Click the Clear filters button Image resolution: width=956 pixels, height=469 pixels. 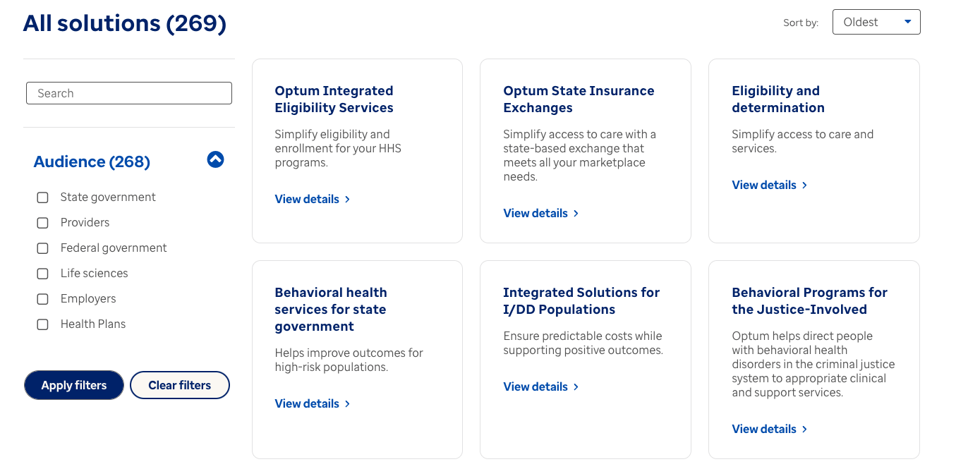pos(180,385)
